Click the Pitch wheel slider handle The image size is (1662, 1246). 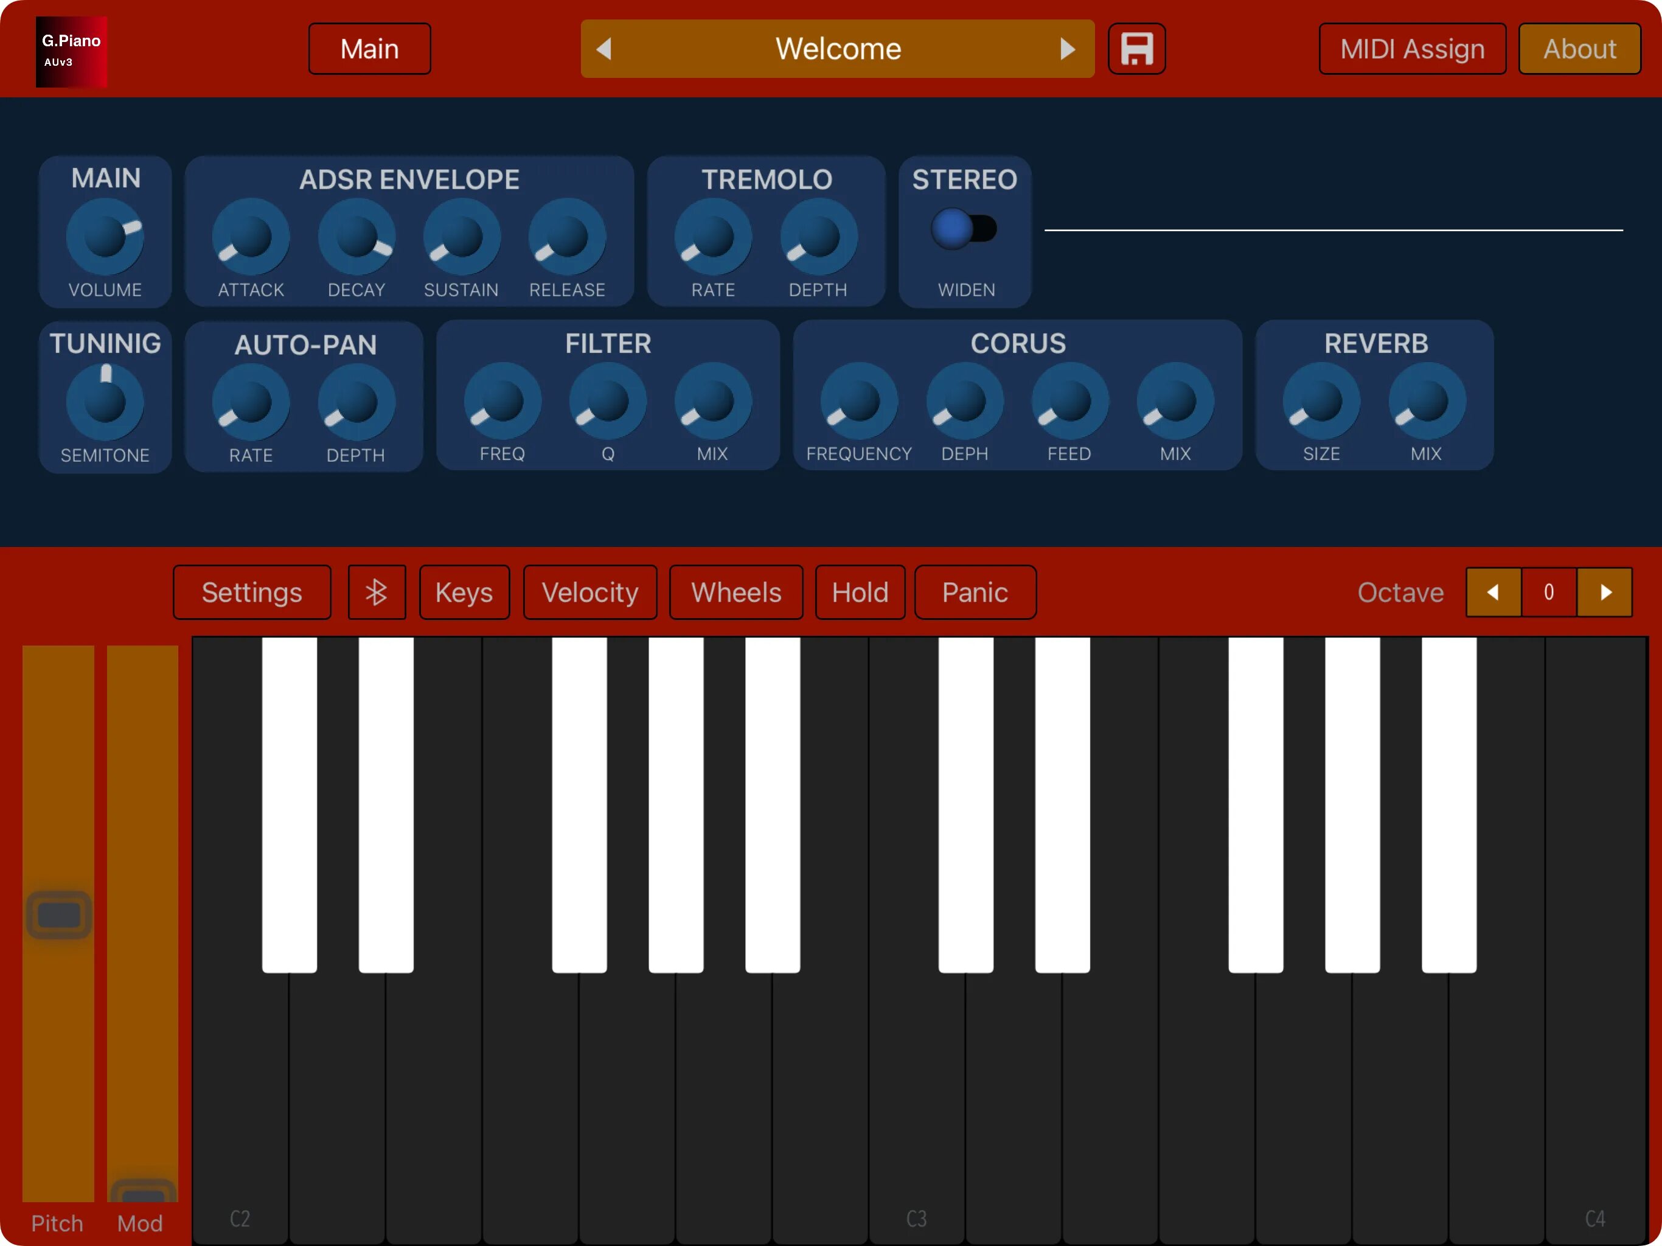pos(58,914)
